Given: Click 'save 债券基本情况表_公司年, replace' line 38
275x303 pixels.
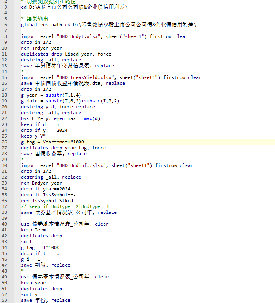Looking at the screenshot, I should click(x=69, y=212).
